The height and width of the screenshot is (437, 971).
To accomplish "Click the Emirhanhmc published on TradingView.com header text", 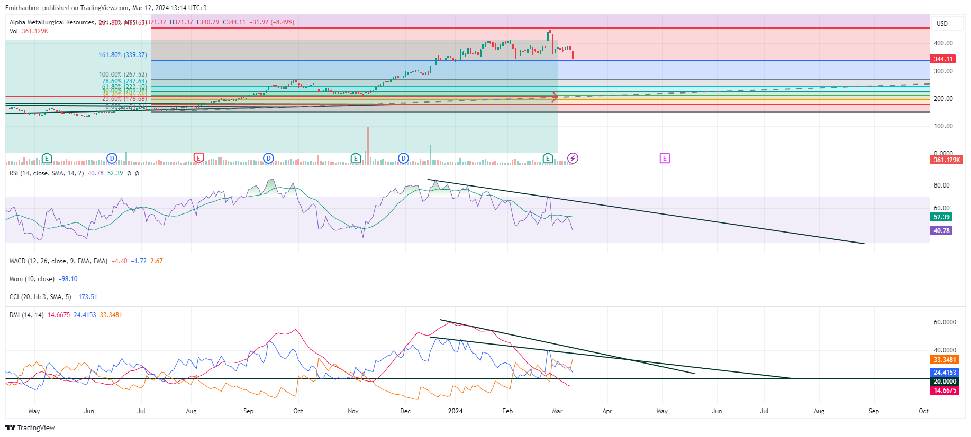I will [x=67, y=8].
